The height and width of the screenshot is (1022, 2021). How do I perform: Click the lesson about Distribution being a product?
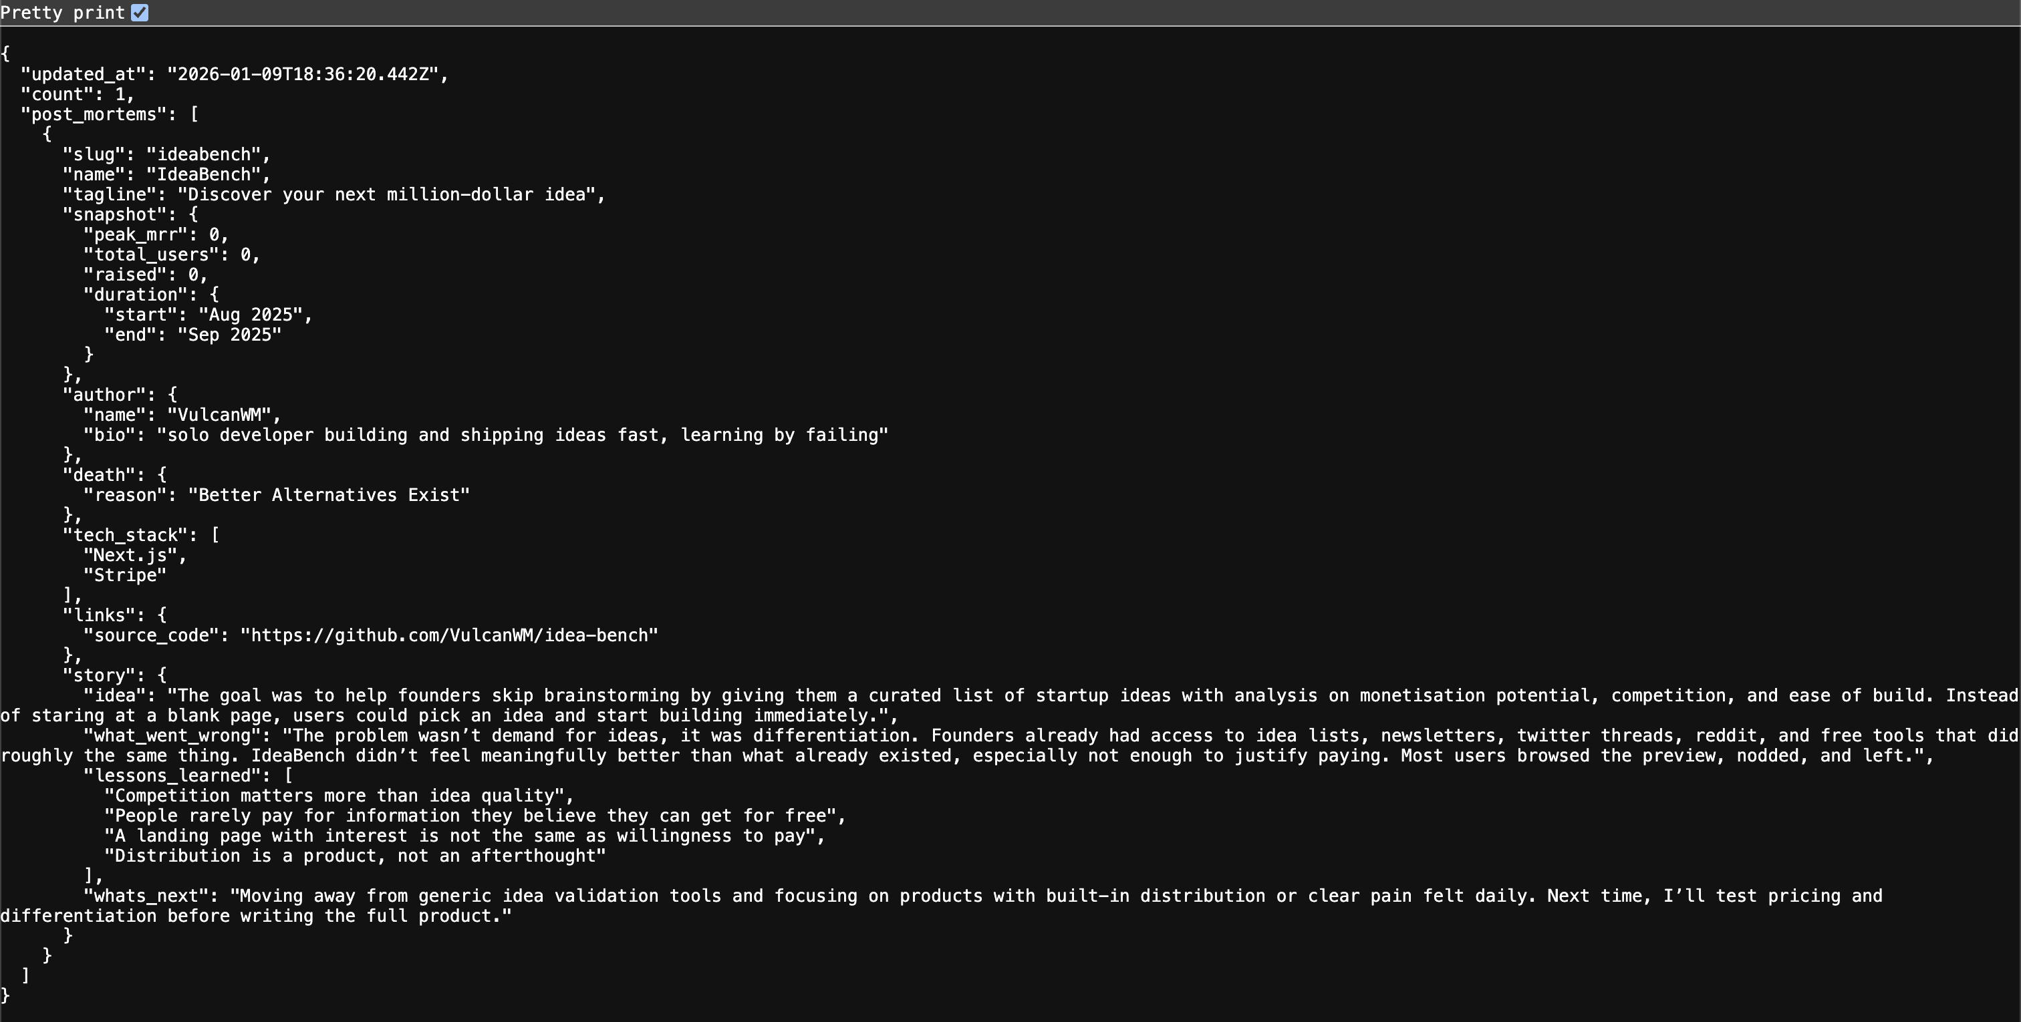pyautogui.click(x=355, y=856)
